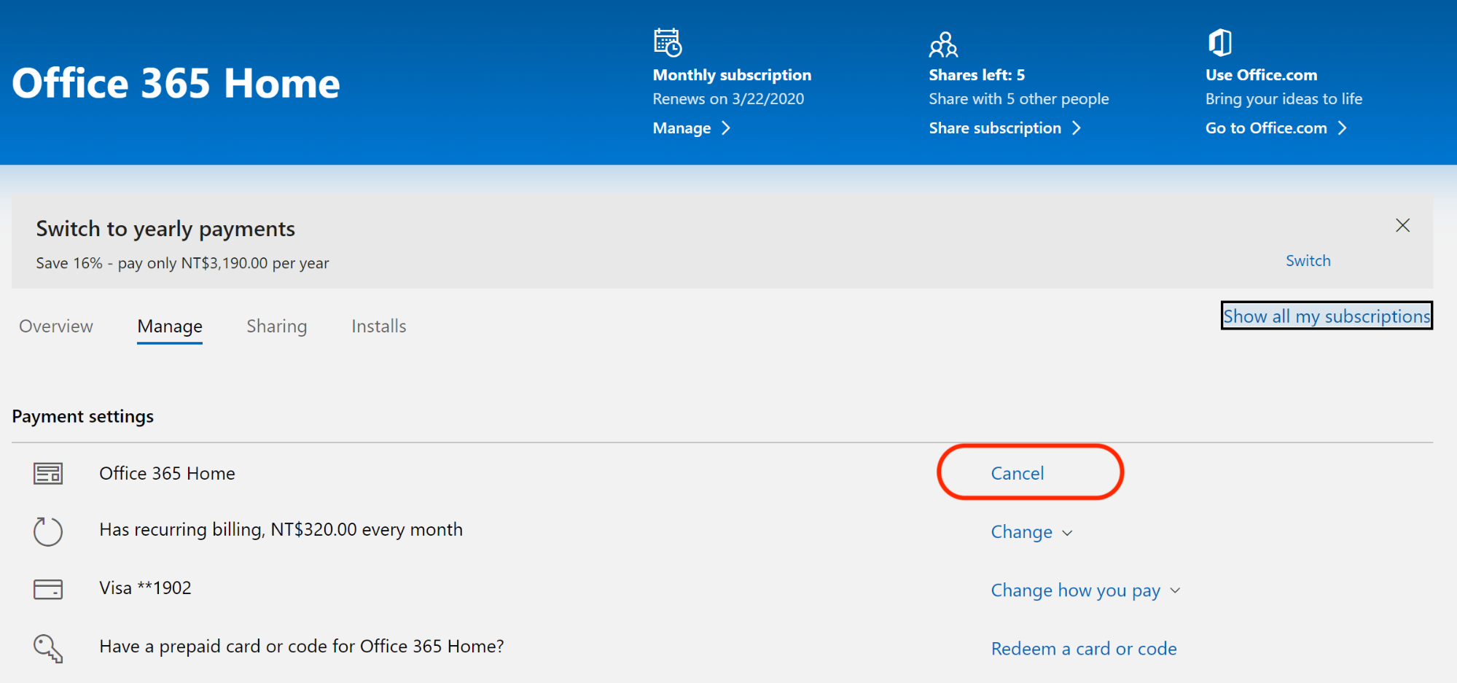Open the Sharing tab
The width and height of the screenshot is (1457, 683).
[x=276, y=327]
